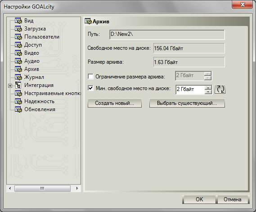Increase min free disk space value
The image size is (256, 212).
(208, 88)
